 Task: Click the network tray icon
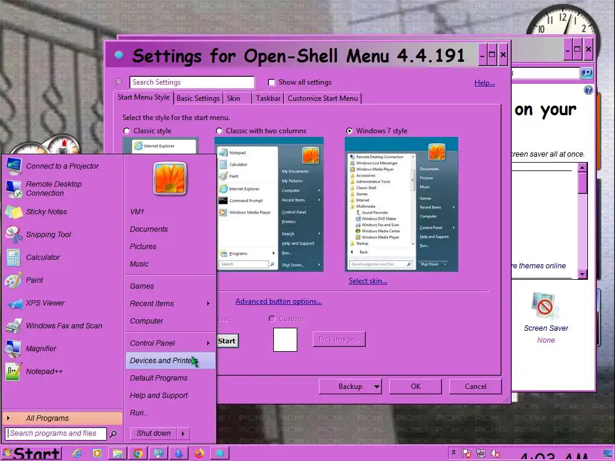point(481,454)
